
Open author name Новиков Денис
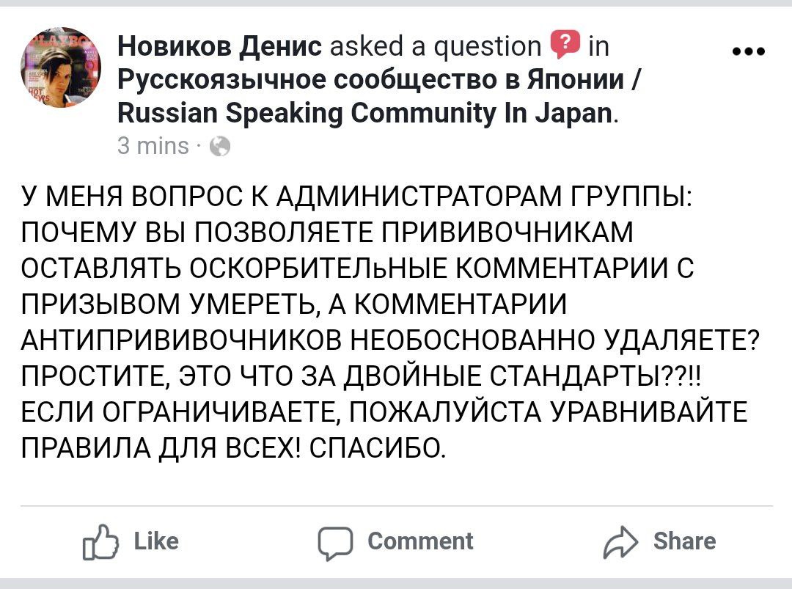tap(219, 48)
